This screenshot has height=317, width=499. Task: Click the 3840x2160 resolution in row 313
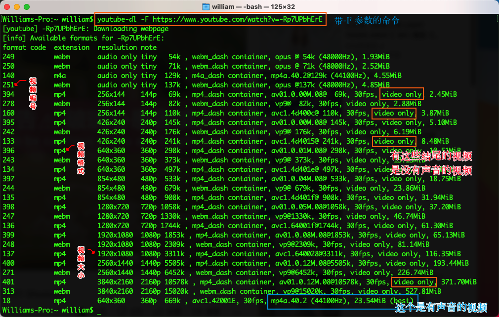pyautogui.click(x=115, y=291)
